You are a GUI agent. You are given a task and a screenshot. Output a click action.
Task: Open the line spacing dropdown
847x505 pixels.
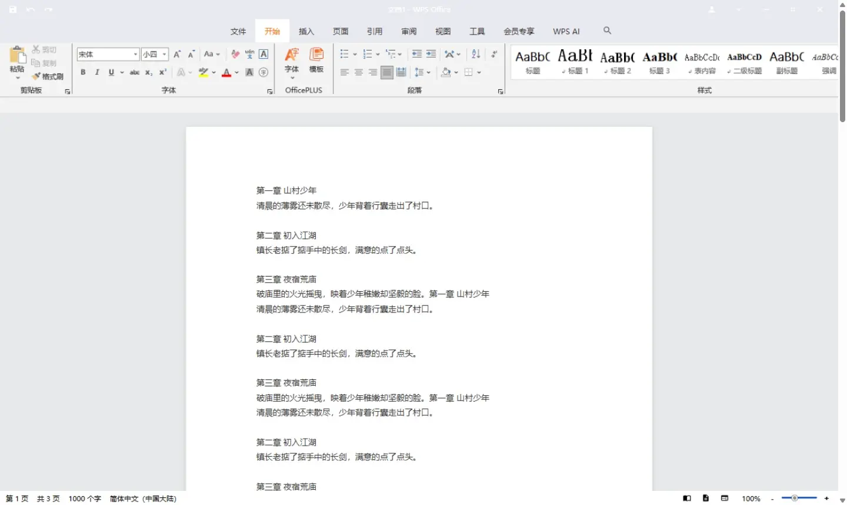422,72
